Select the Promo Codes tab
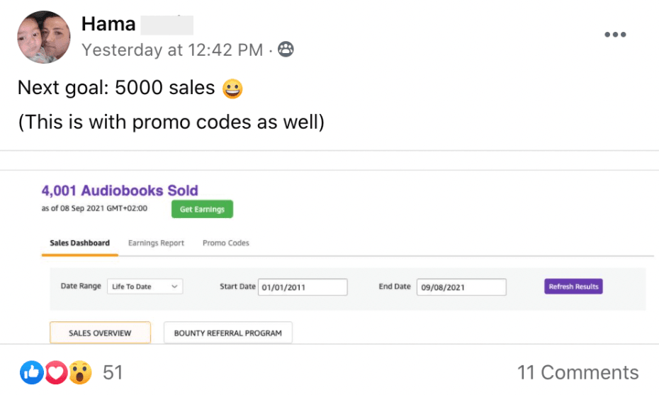This screenshot has height=395, width=659. [225, 243]
